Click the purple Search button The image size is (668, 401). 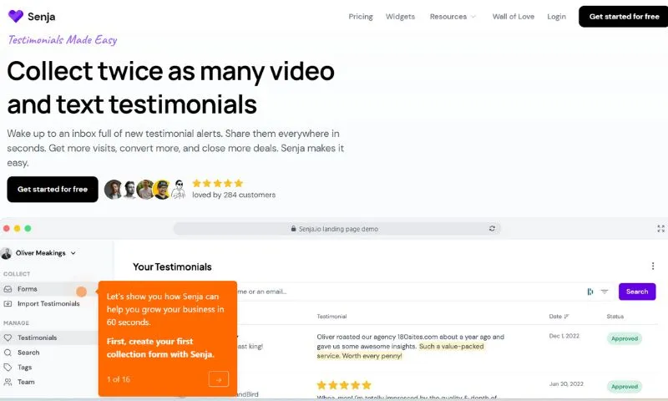[637, 292]
